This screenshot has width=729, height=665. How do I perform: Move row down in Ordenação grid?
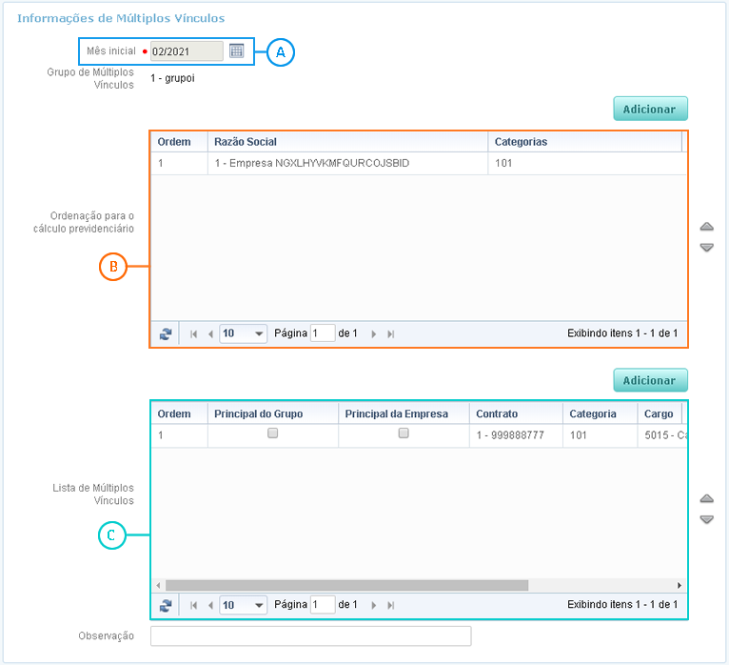click(x=706, y=248)
